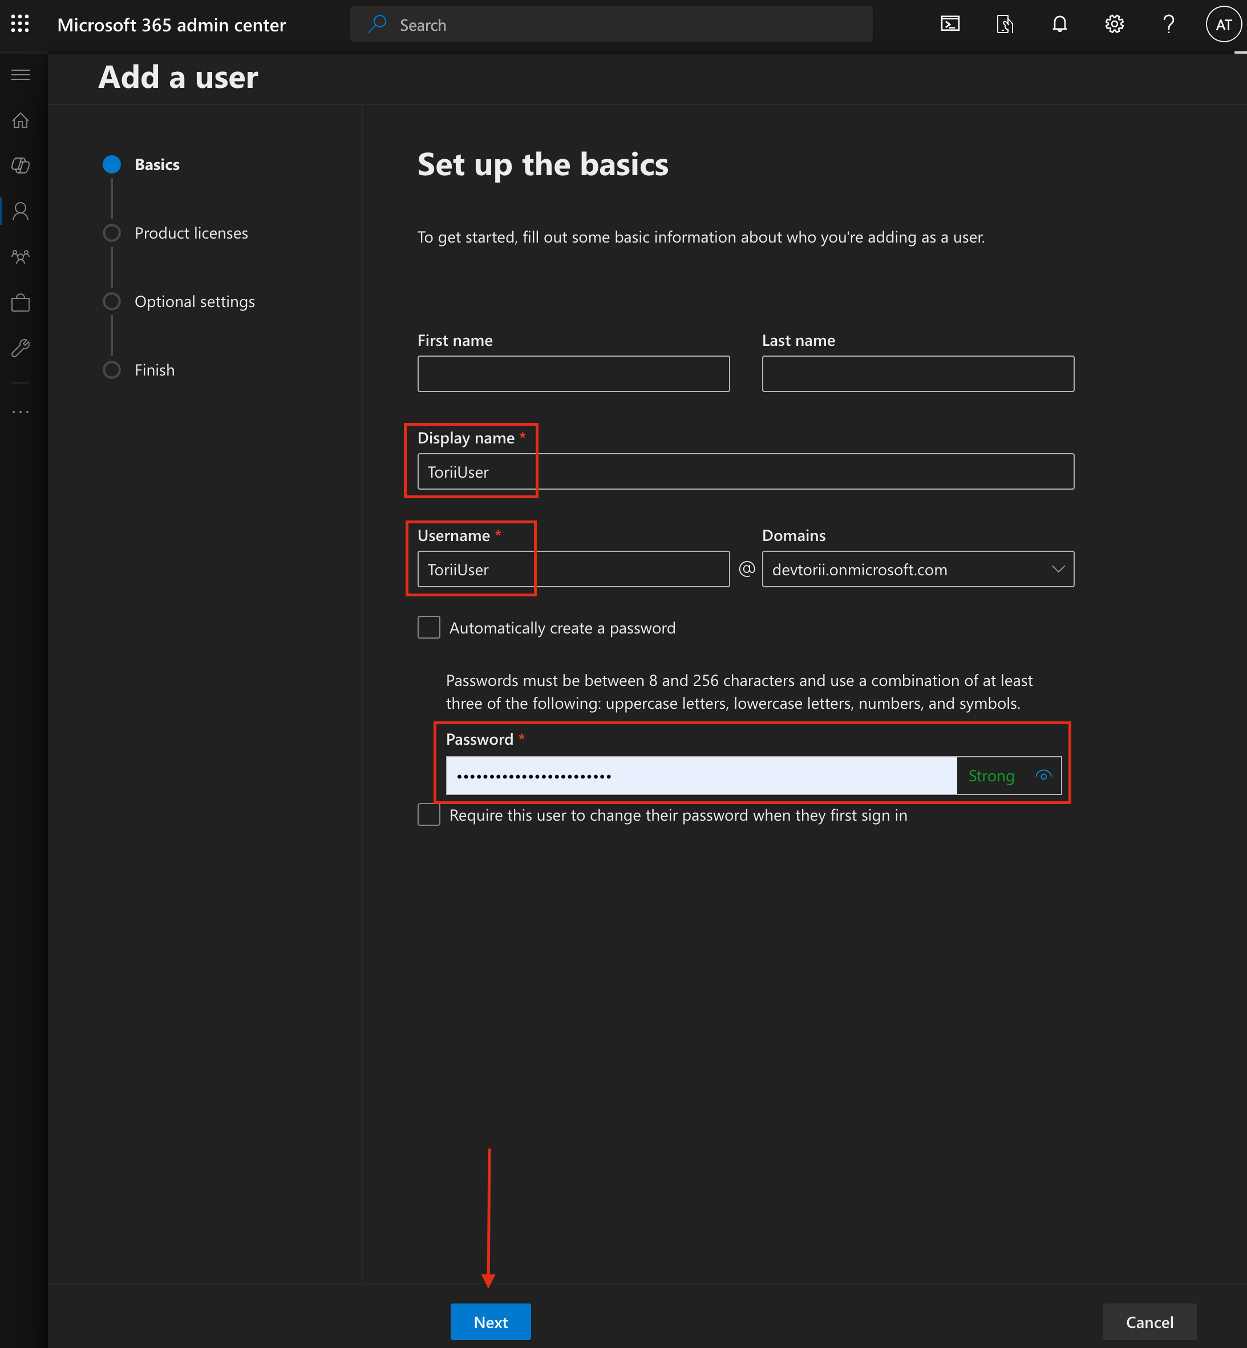Check Automatically create a password

click(428, 627)
